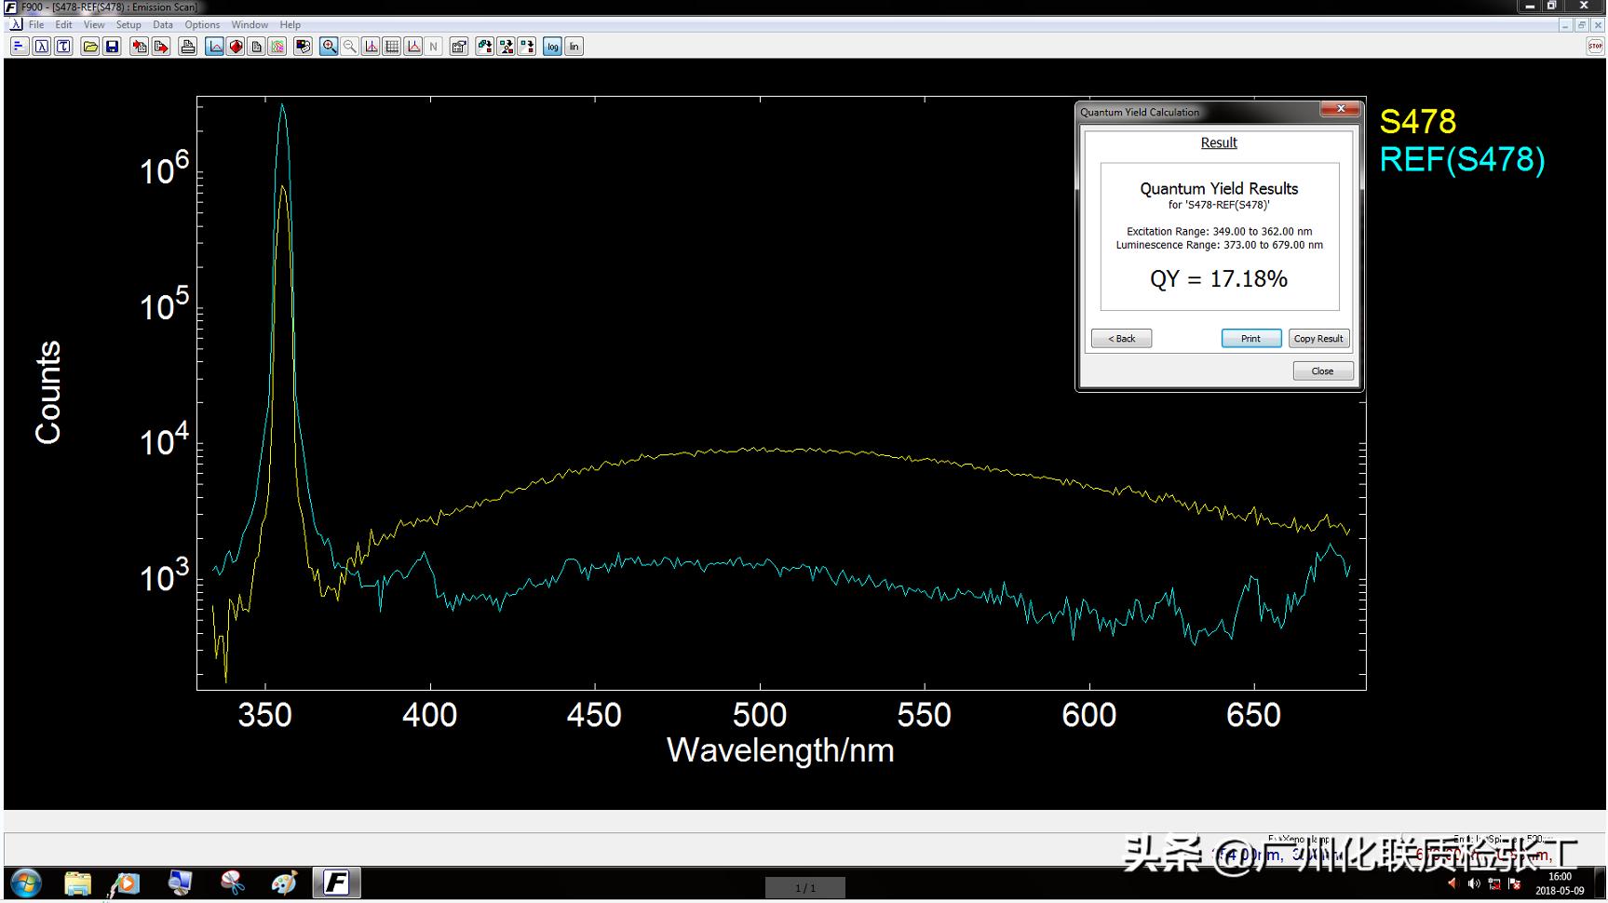Select the zoom in magnifier tool

[x=329, y=47]
